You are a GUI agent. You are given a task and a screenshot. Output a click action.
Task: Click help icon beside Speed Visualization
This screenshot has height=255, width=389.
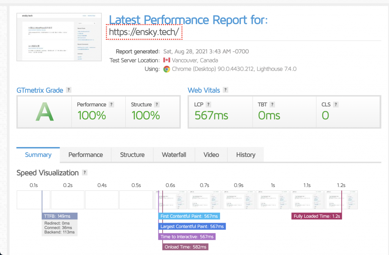point(85,173)
